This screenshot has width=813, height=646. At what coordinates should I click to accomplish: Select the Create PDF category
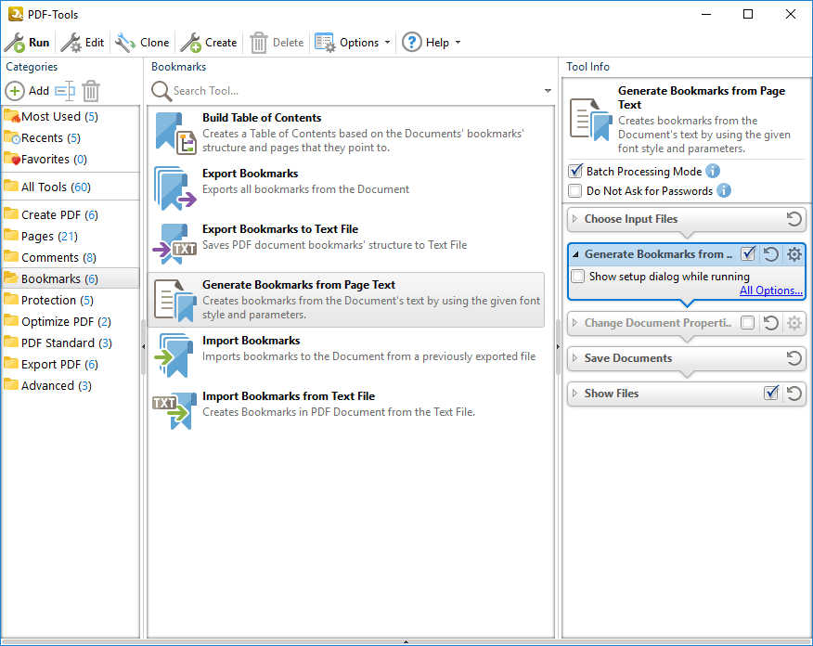point(71,214)
